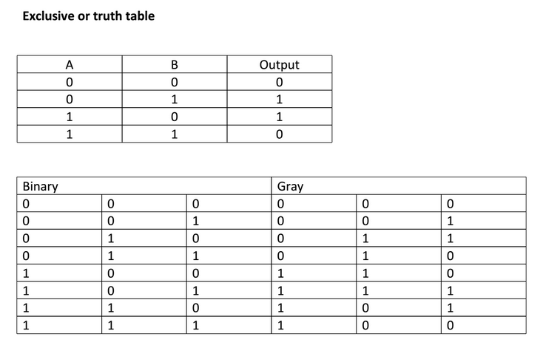Click B column cell in second truth row

coord(175,100)
